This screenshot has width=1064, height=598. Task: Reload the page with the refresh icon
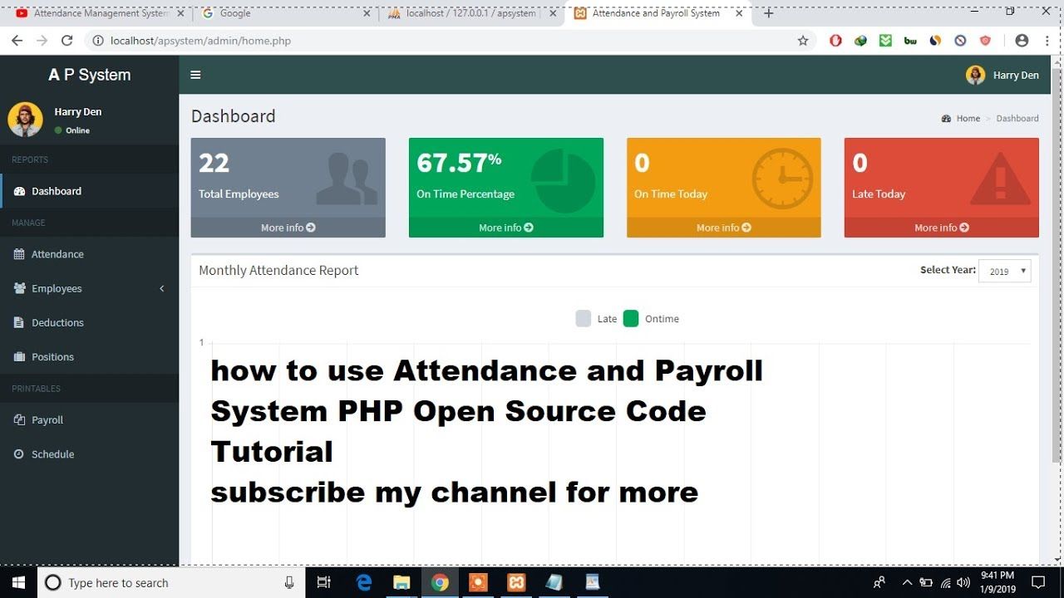coord(67,40)
